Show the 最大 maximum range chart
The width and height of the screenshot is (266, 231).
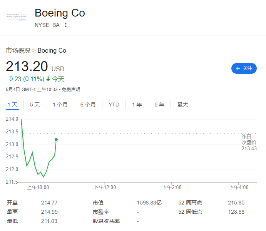pyautogui.click(x=182, y=105)
